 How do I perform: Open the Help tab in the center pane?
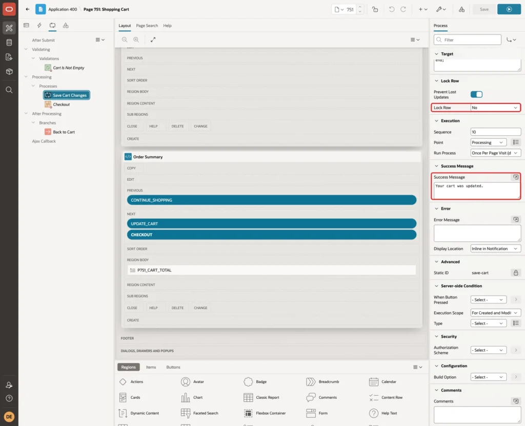click(x=167, y=26)
